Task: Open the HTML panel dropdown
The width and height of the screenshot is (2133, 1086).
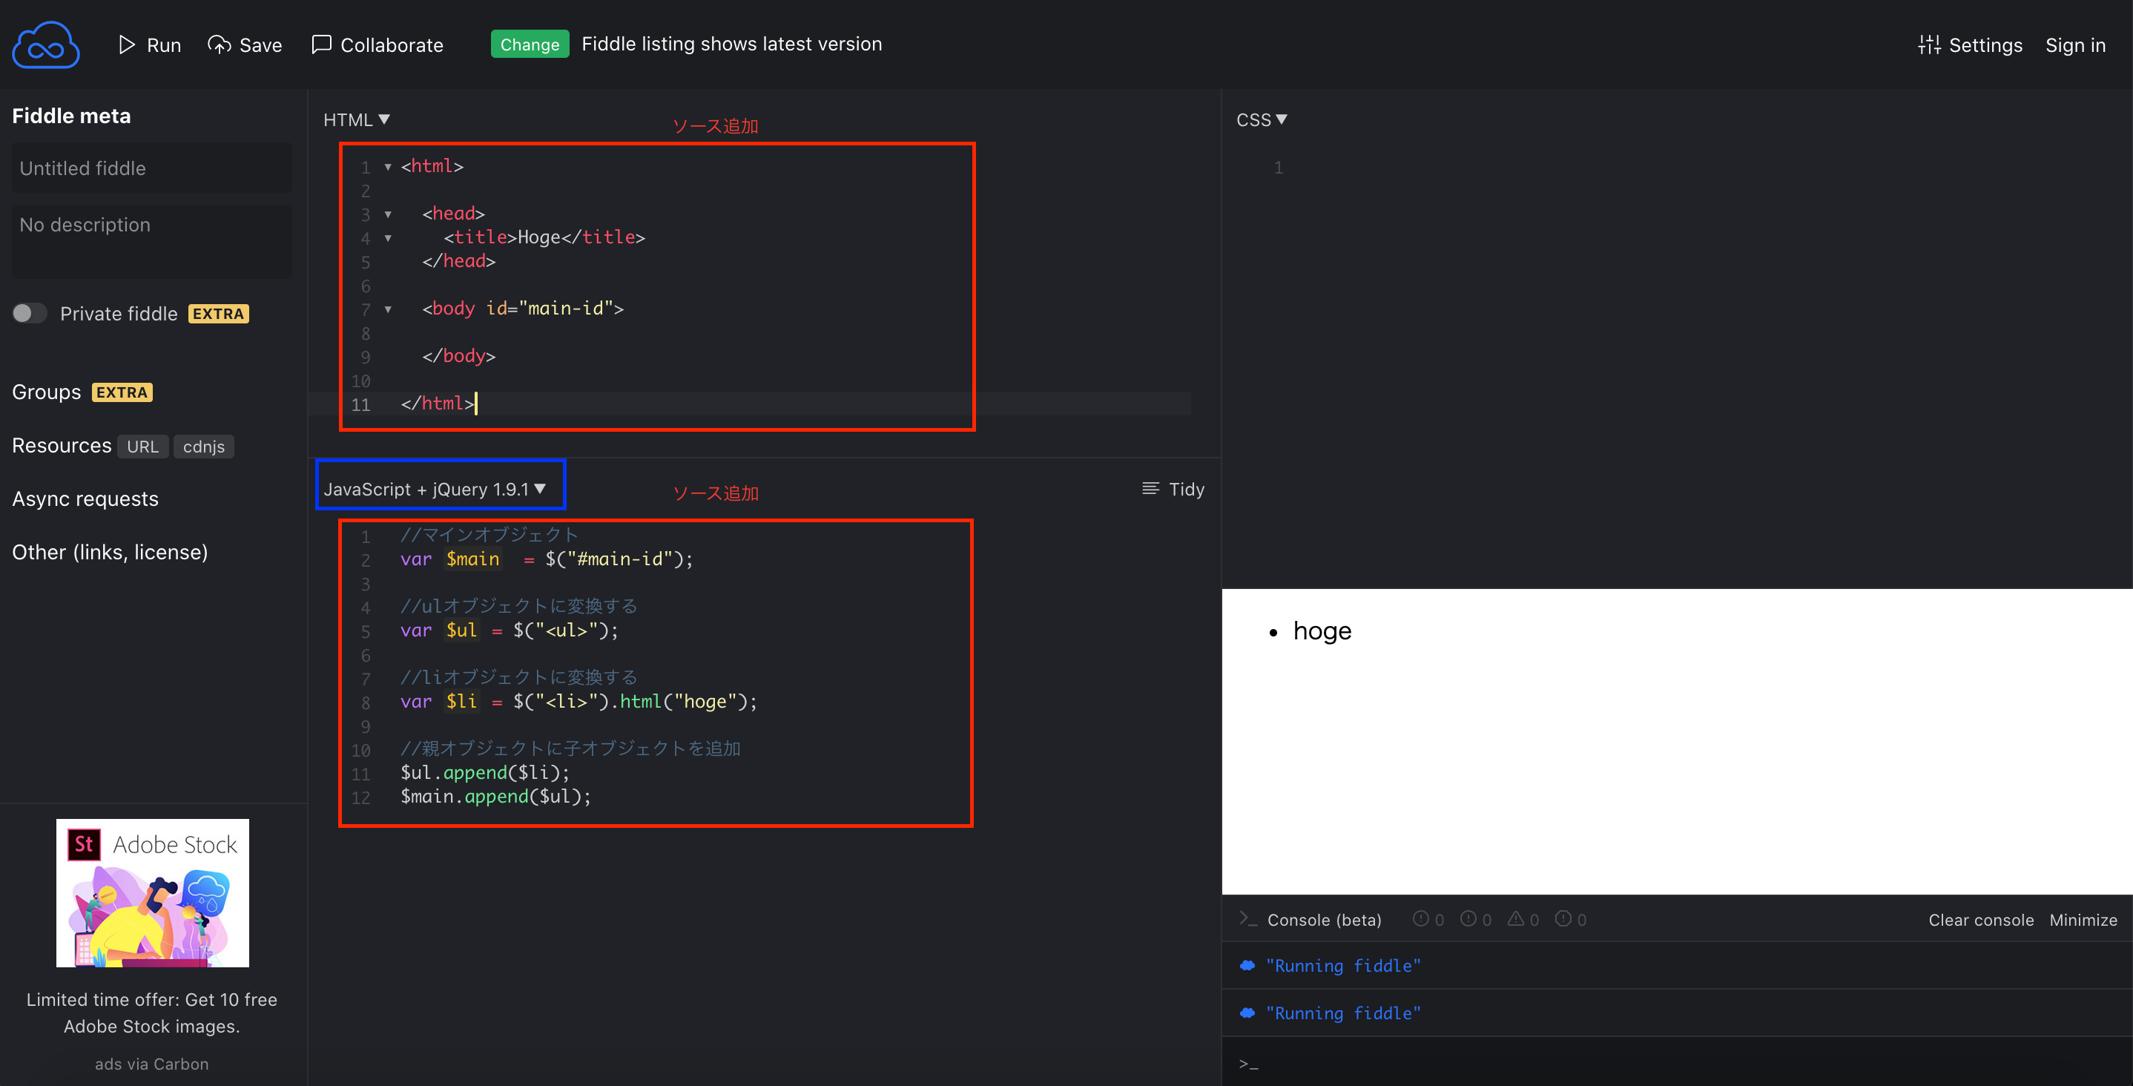Action: pyautogui.click(x=356, y=120)
